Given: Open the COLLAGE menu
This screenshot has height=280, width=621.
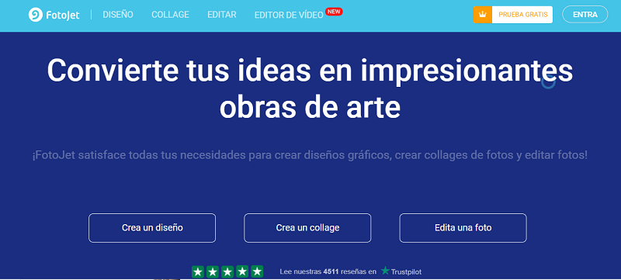Looking at the screenshot, I should (x=170, y=15).
